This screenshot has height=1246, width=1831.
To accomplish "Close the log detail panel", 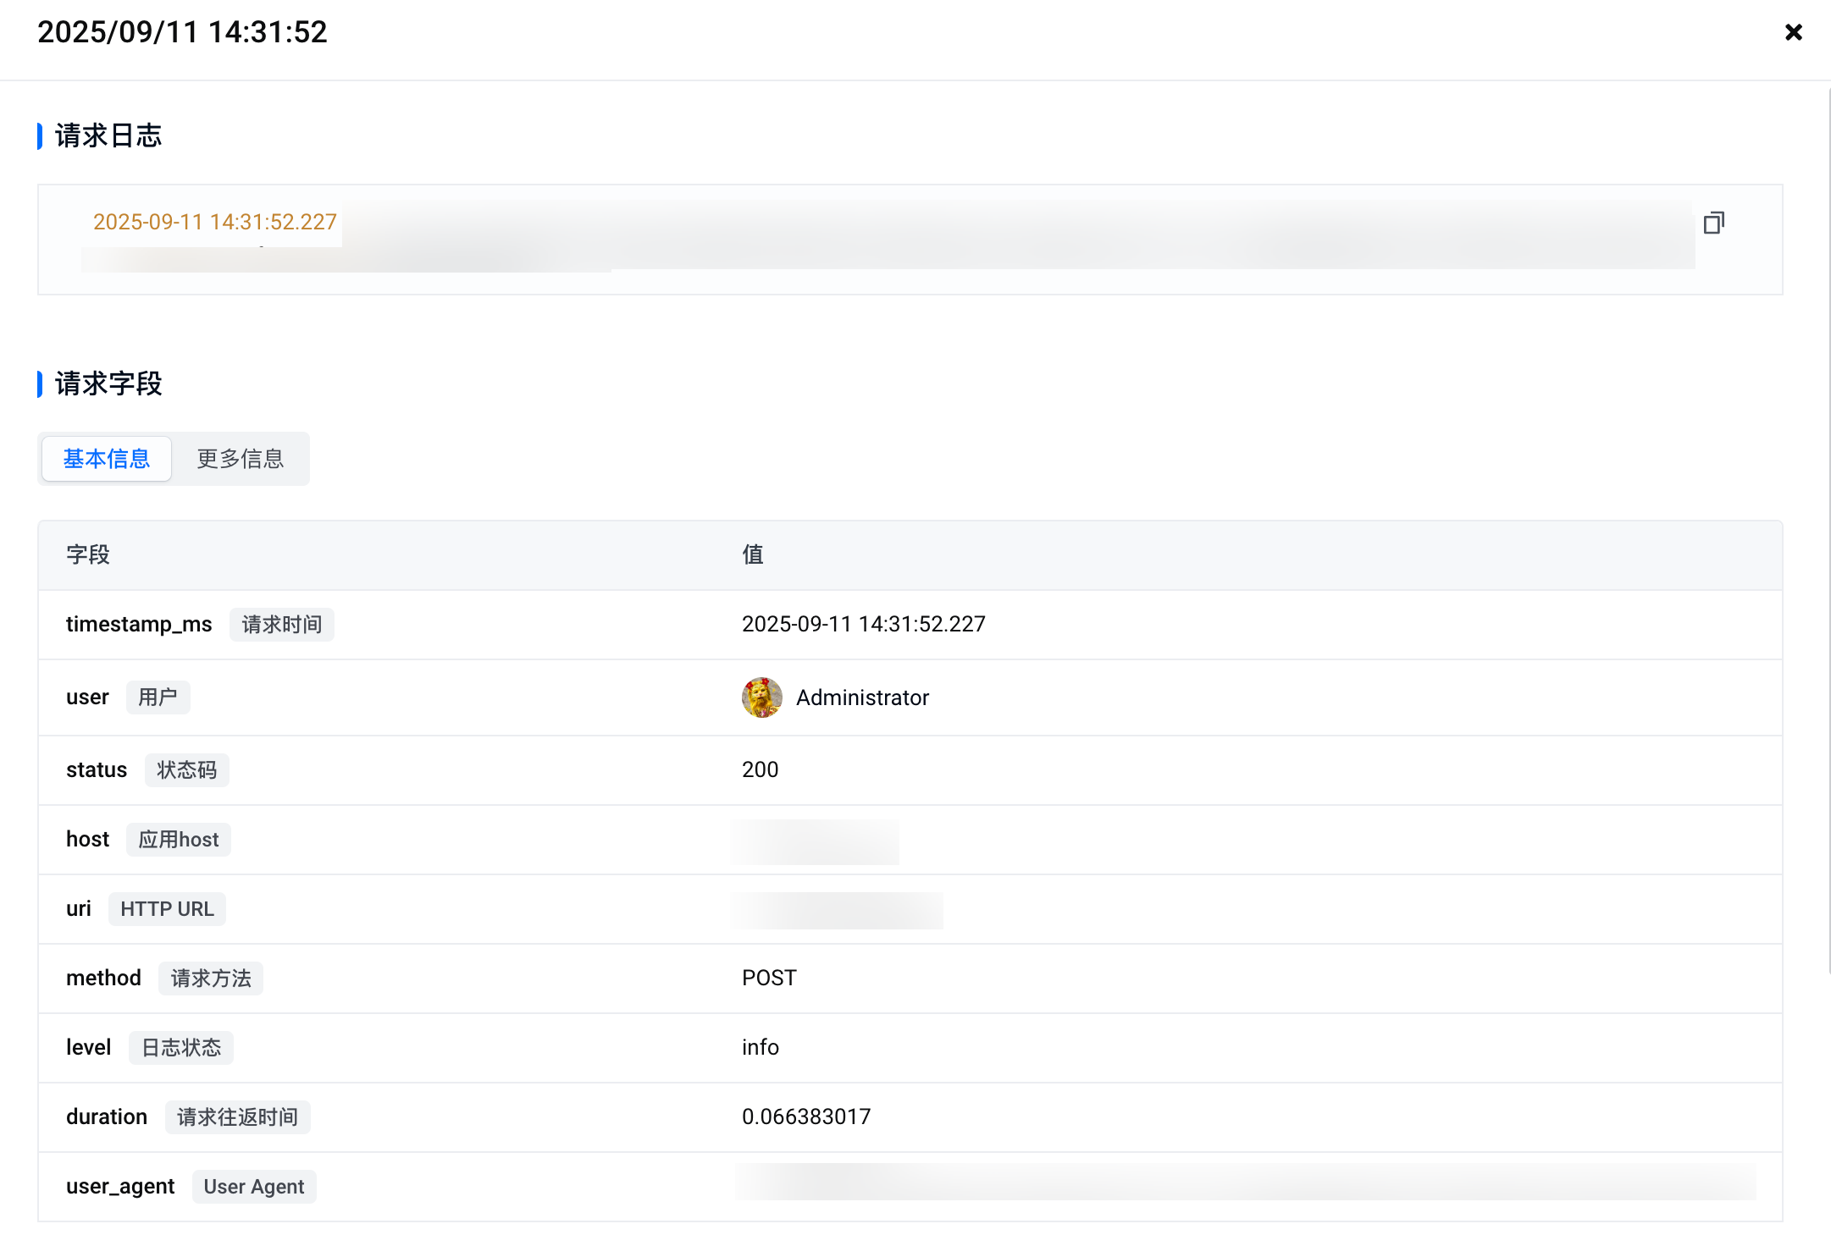I will tap(1793, 32).
